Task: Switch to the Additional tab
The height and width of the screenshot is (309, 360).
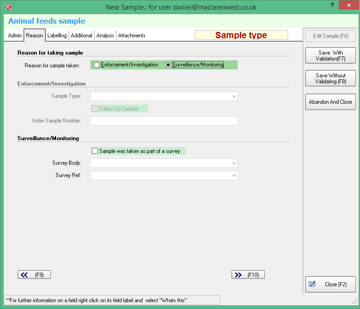Action: [81, 35]
